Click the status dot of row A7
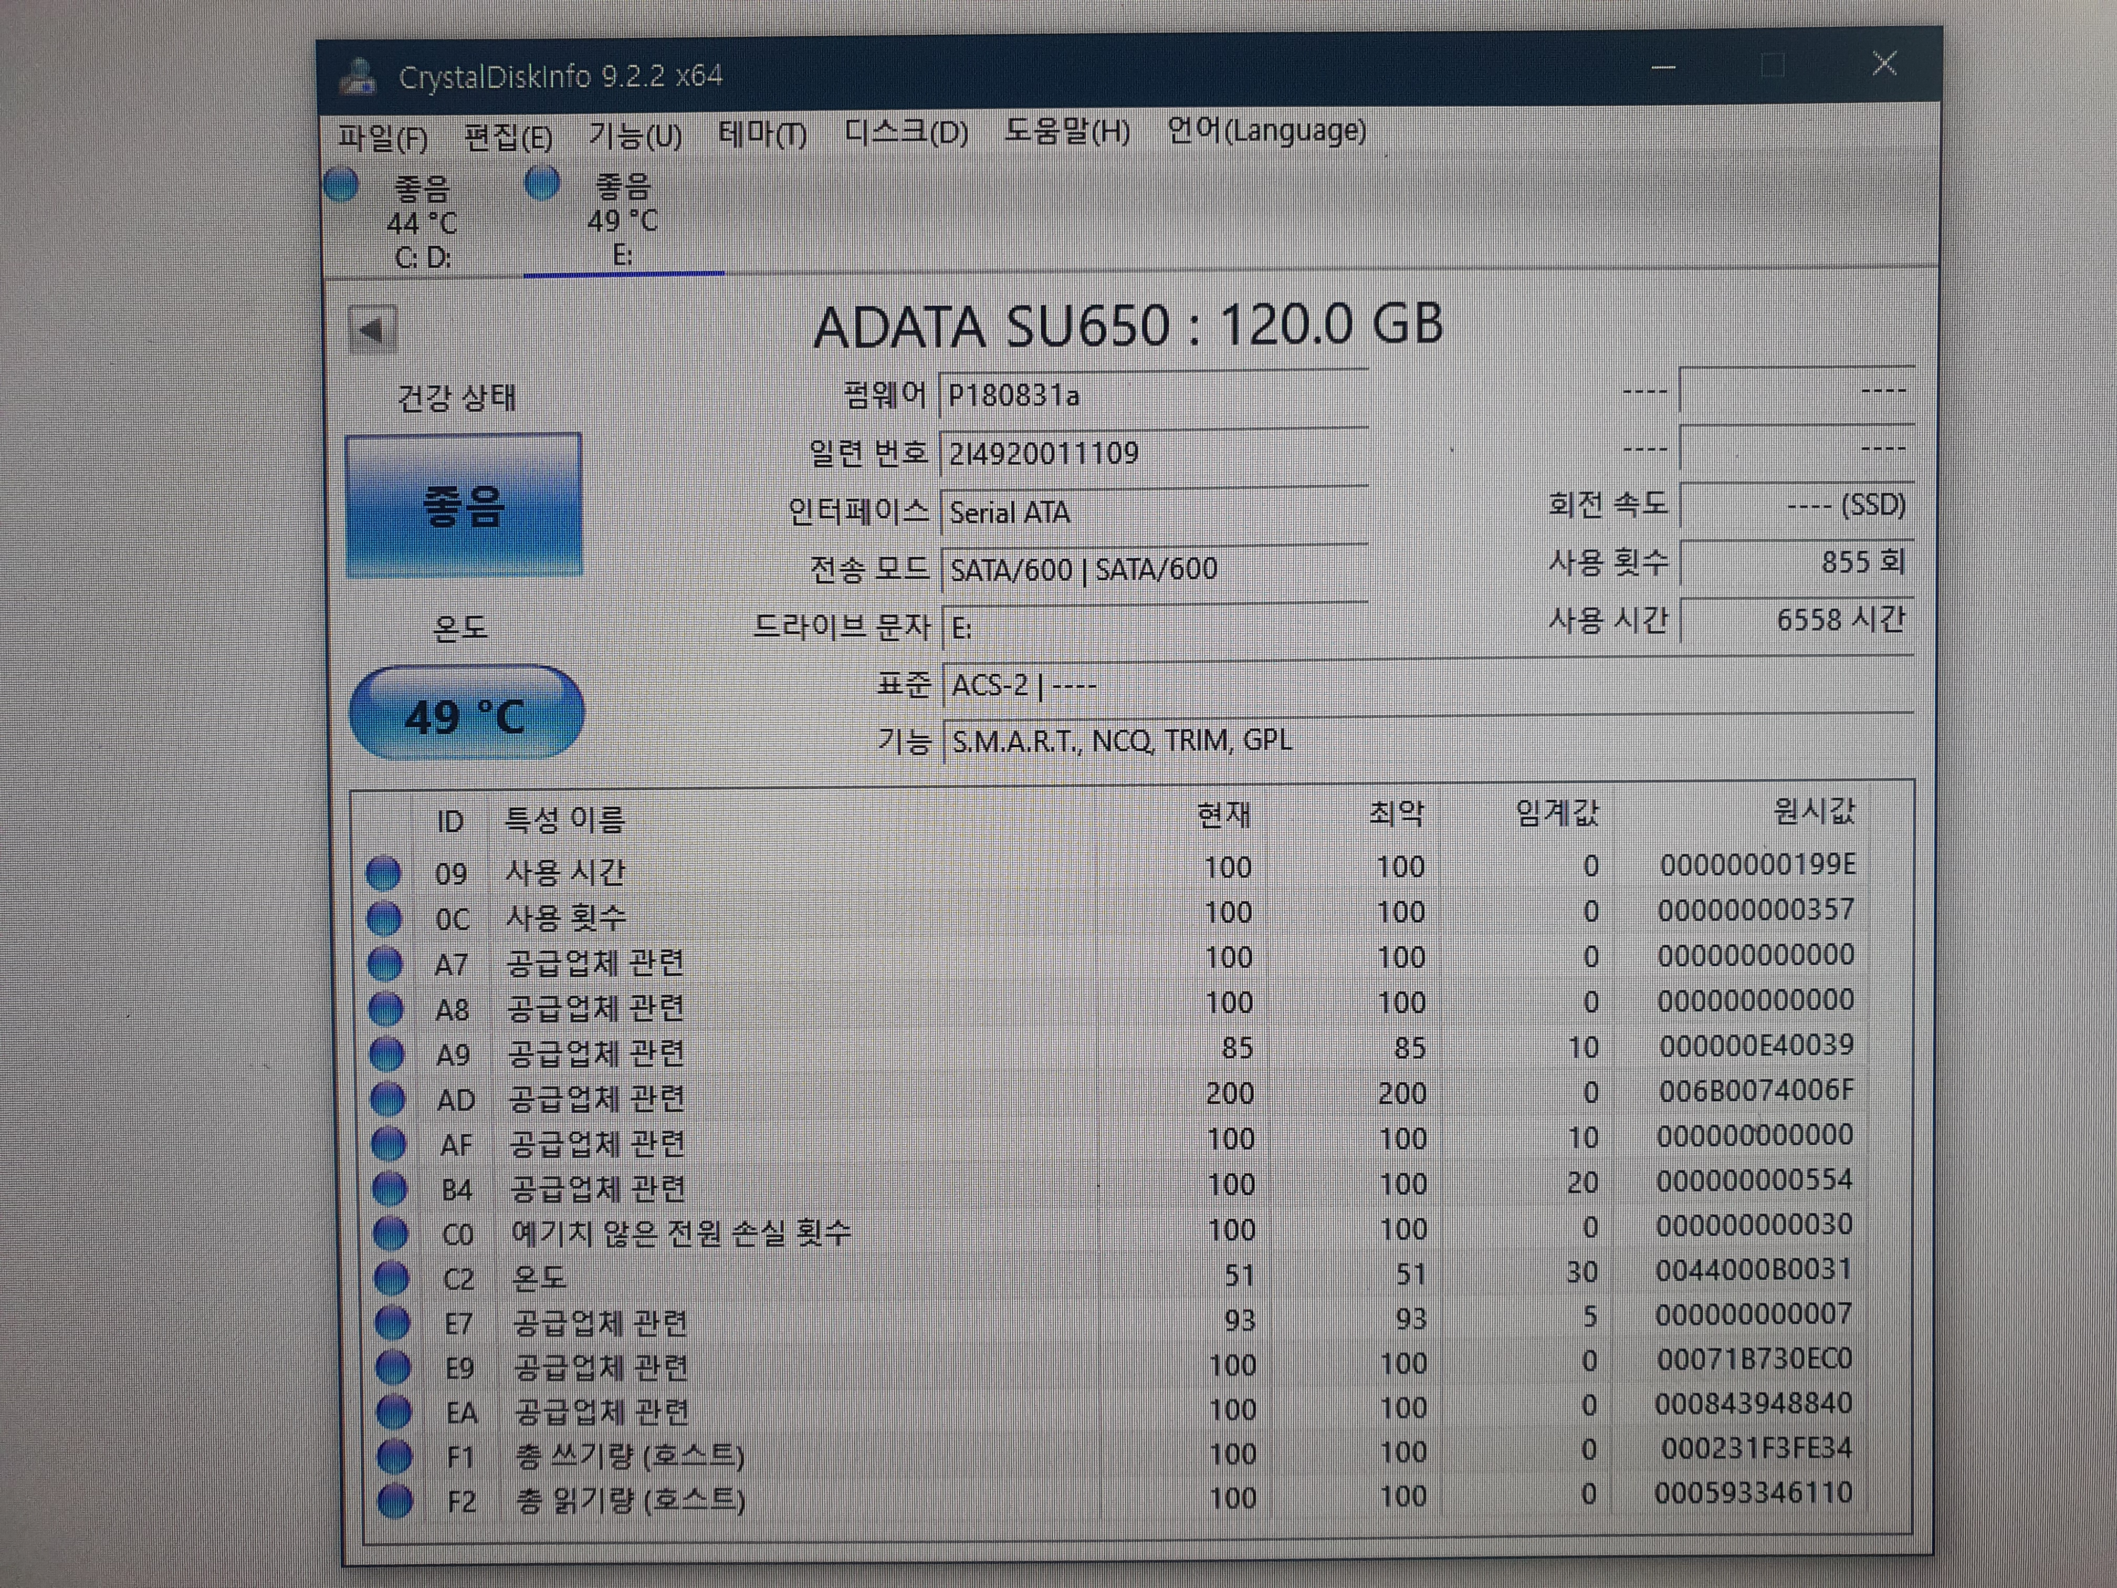The image size is (2117, 1588). coord(386,963)
